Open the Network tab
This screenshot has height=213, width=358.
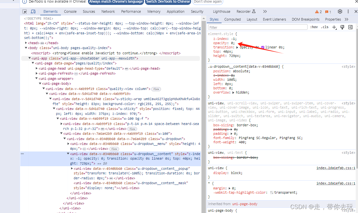tap(108, 11)
